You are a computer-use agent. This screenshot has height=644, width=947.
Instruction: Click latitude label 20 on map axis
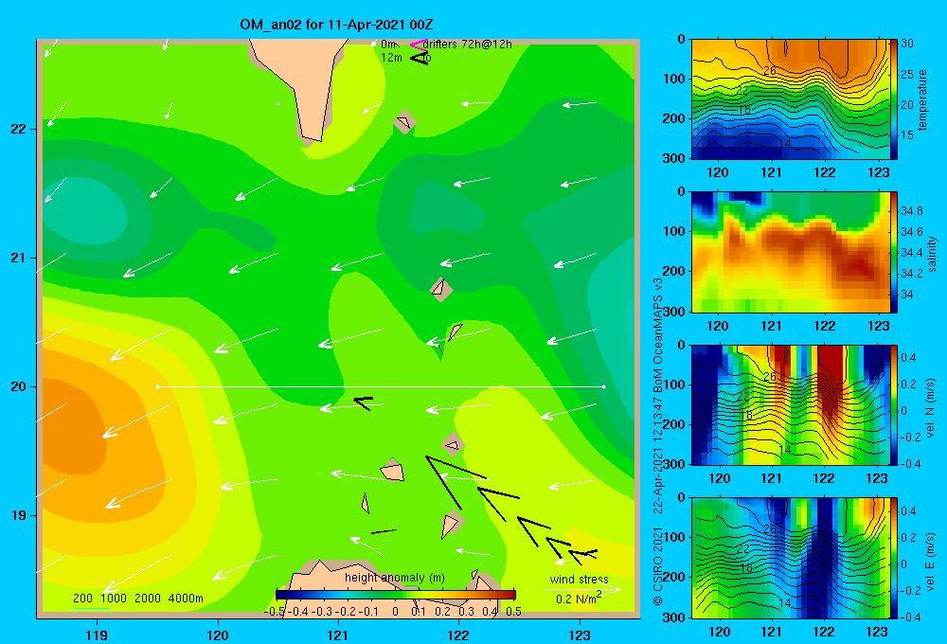18,386
